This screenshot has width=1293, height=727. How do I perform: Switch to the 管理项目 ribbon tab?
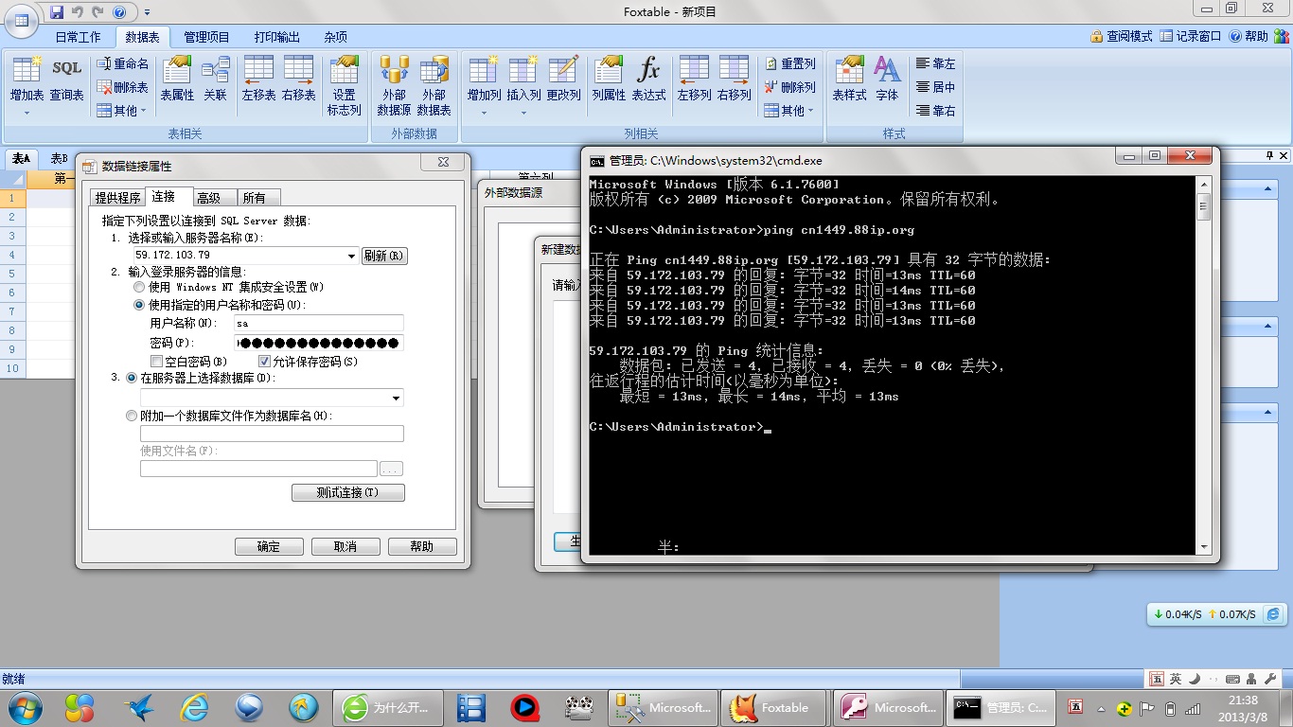coord(206,37)
